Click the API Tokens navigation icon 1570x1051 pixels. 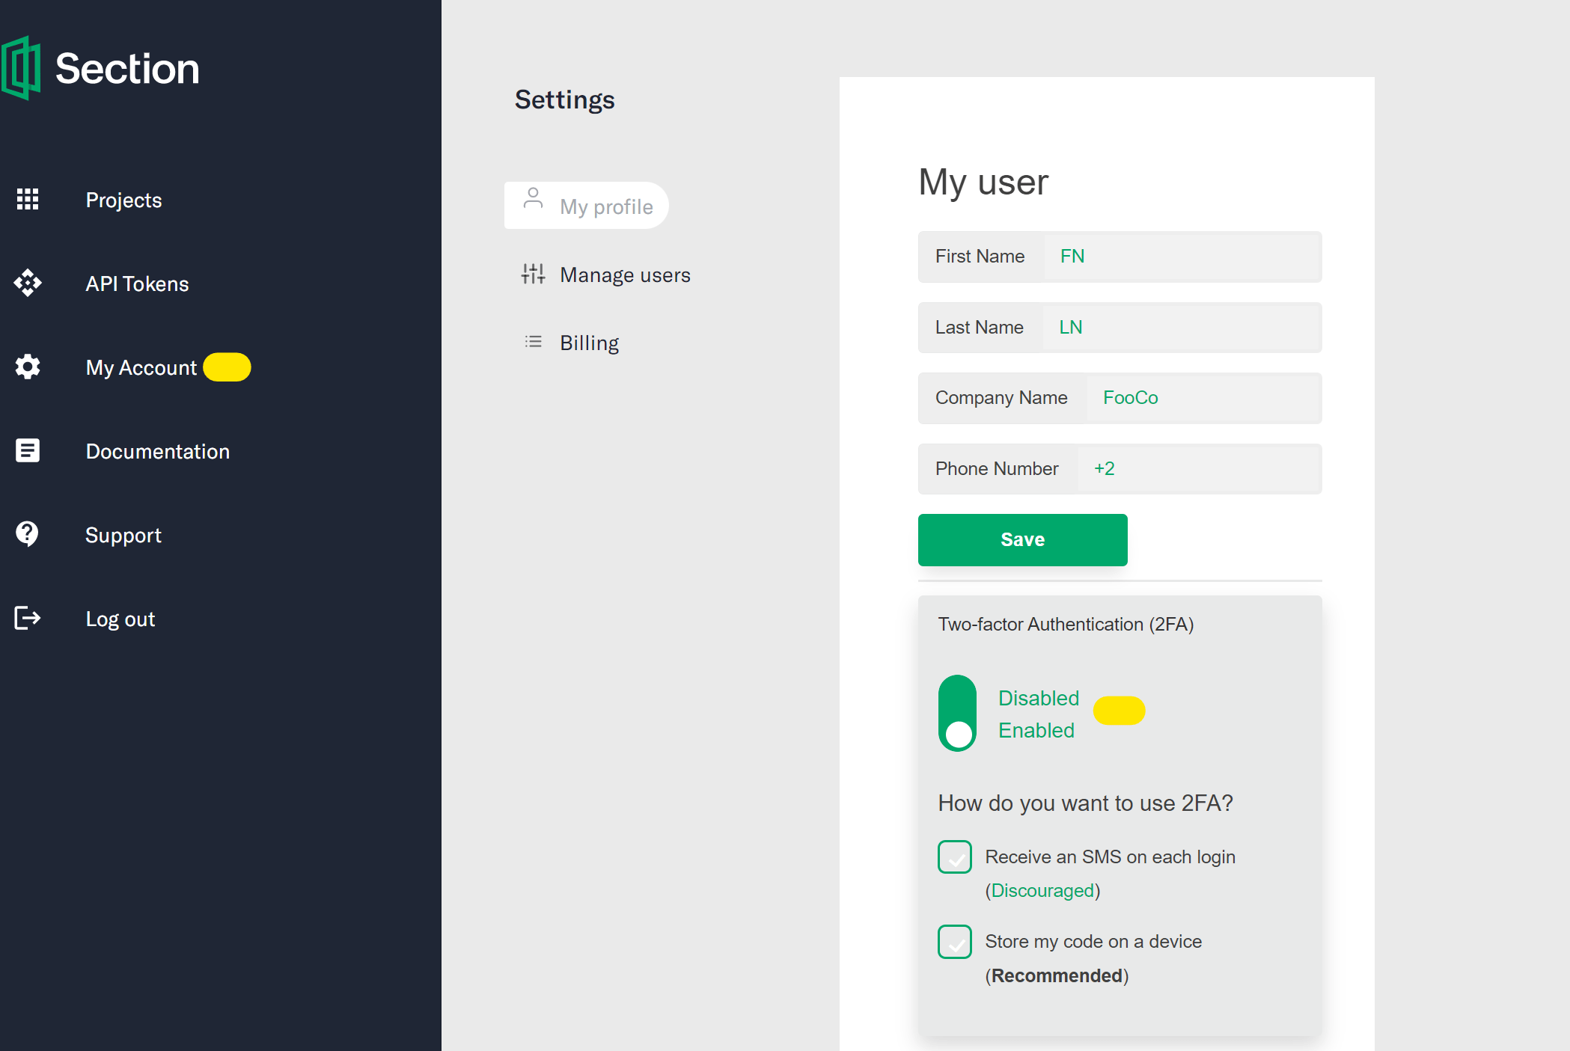tap(28, 283)
